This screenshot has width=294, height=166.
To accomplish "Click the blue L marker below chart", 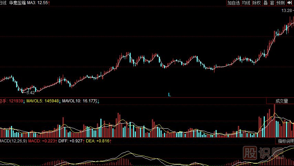I will pyautogui.click(x=169, y=94).
